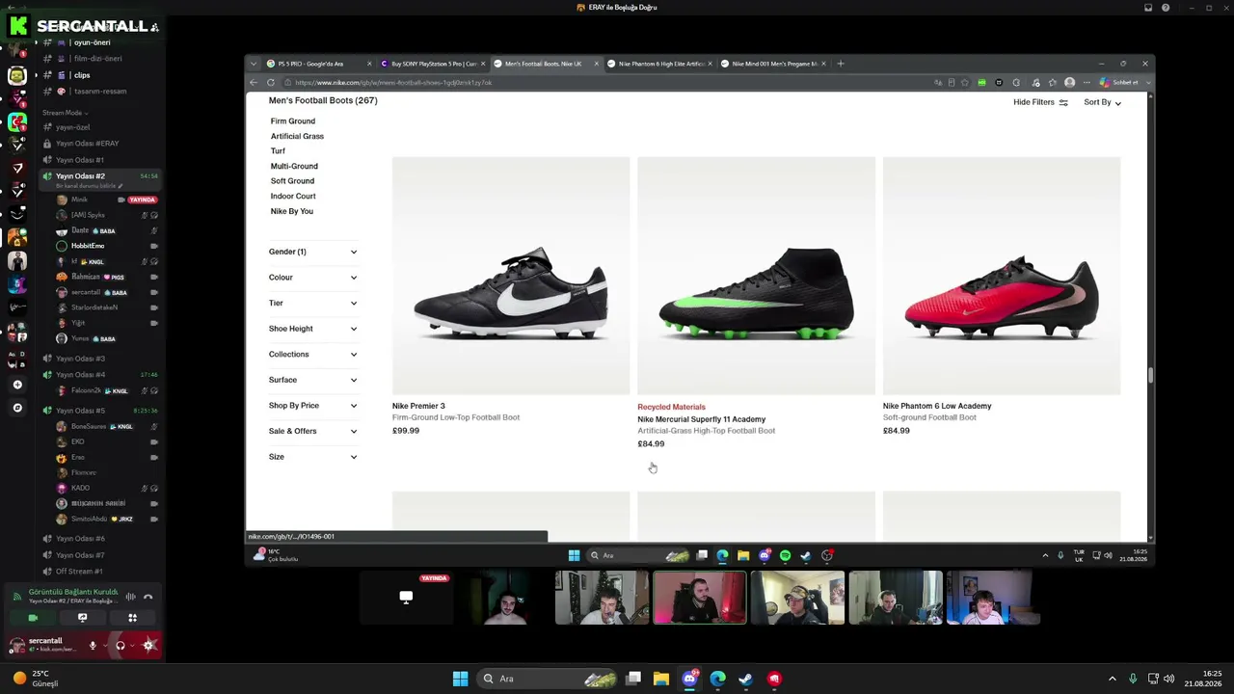Expand the Gender (1) filter
Image resolution: width=1234 pixels, height=694 pixels.
click(x=313, y=252)
